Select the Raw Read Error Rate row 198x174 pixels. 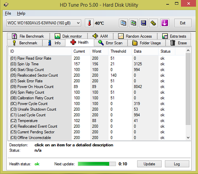pos(97,58)
